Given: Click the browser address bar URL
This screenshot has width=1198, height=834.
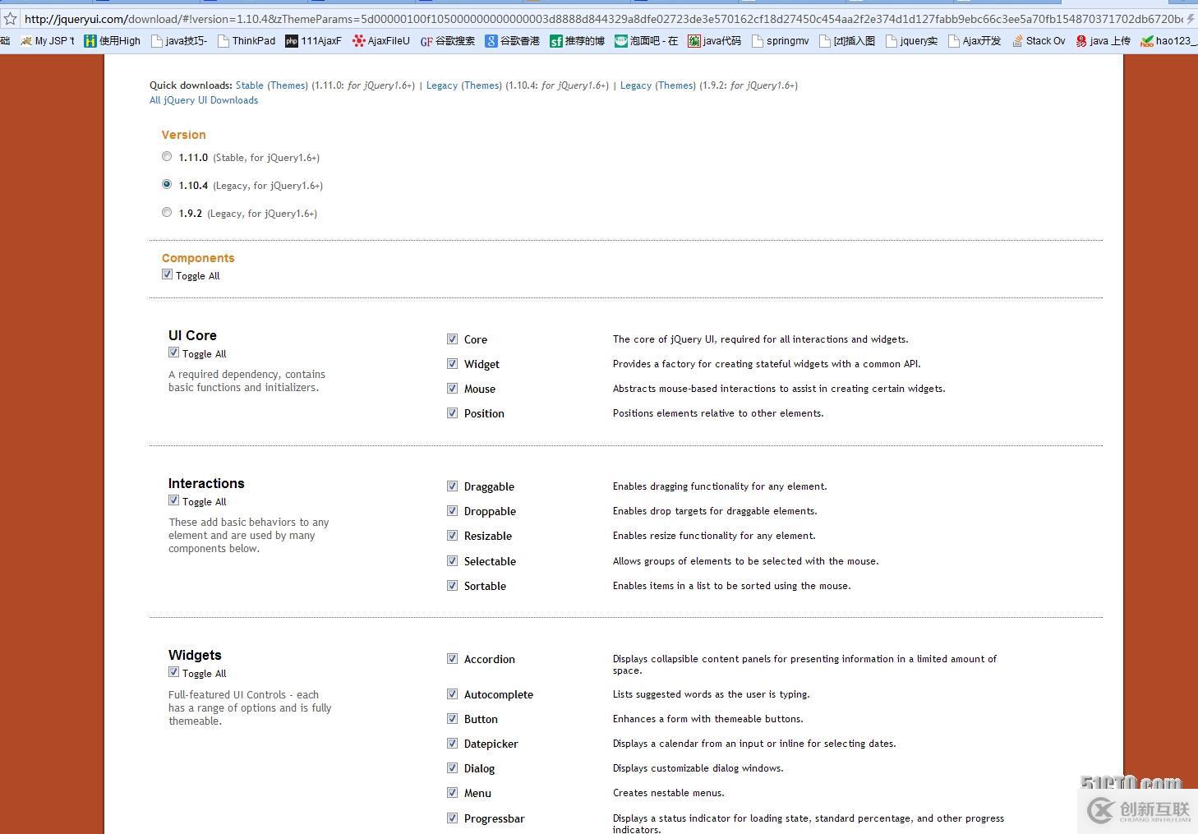Looking at the screenshot, I should [x=602, y=18].
